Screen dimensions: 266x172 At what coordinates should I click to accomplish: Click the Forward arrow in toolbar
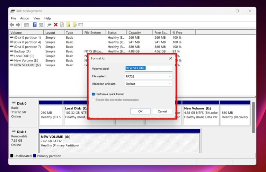pyautogui.click(x=18, y=25)
